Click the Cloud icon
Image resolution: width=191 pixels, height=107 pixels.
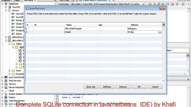tap(6, 91)
